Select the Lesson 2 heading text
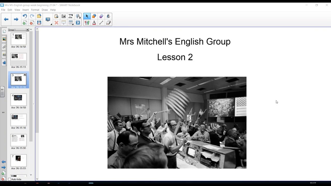 point(175,57)
